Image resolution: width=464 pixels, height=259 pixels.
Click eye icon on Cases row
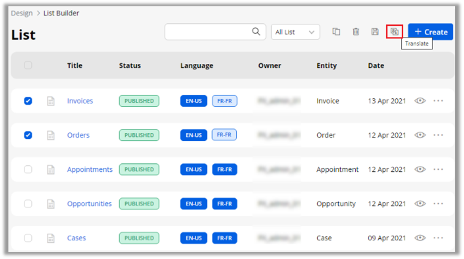click(x=420, y=238)
